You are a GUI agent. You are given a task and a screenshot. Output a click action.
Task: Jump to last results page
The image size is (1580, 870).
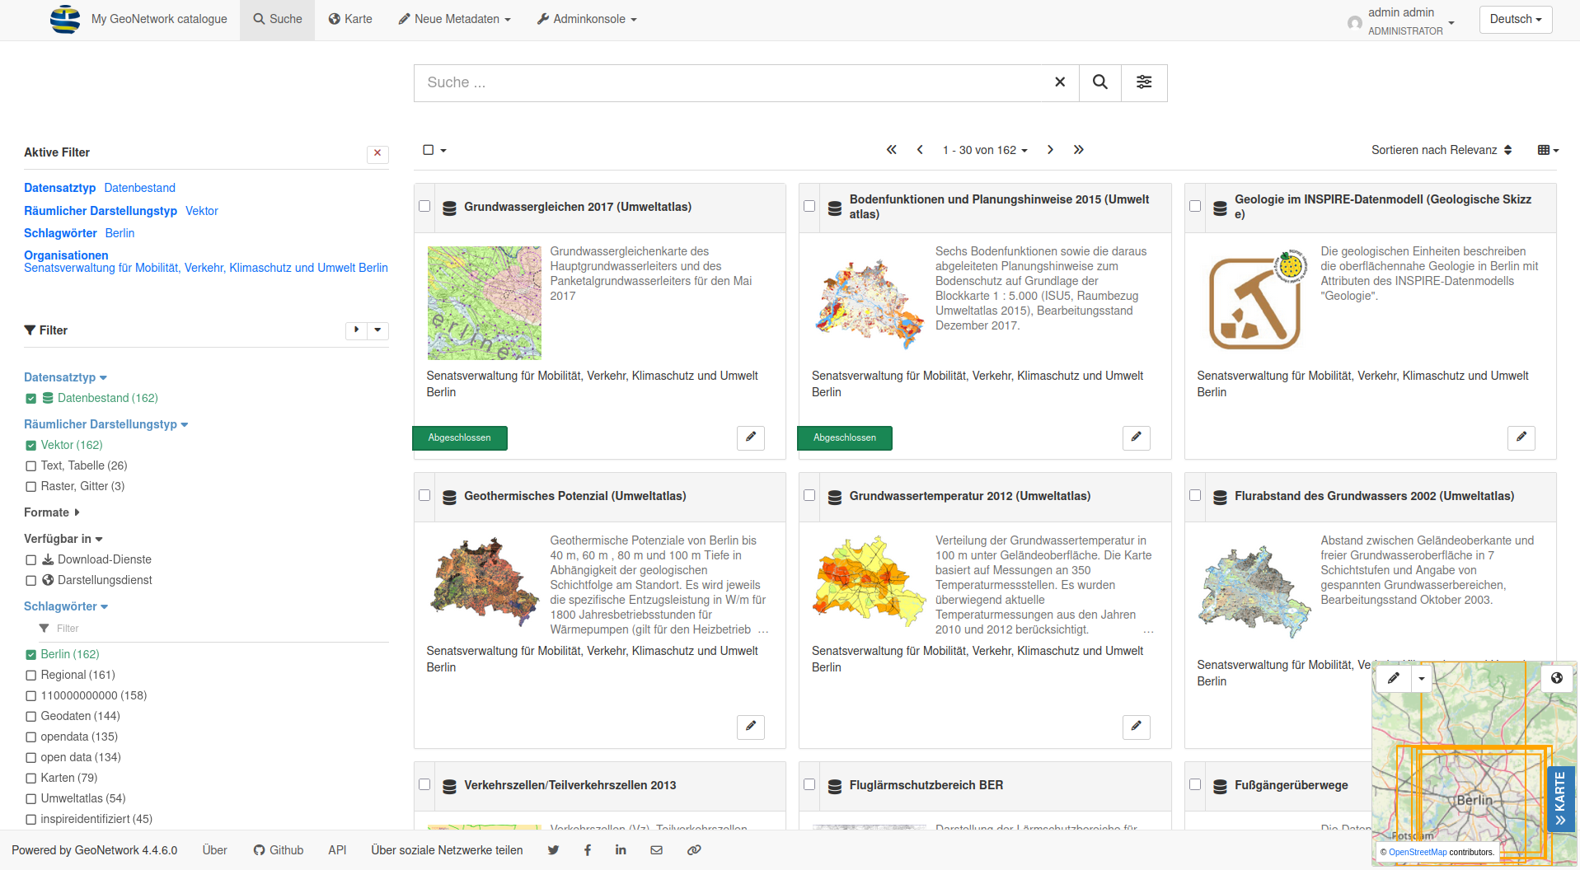point(1078,150)
